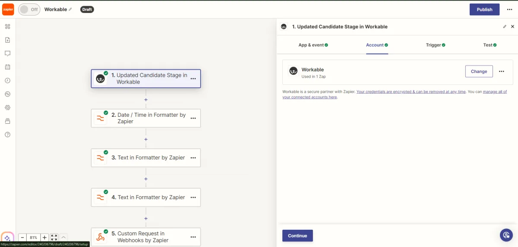This screenshot has height=247, width=518.
Task: Select step 1 Updated Candidate Stage in Workable
Action: point(146,78)
